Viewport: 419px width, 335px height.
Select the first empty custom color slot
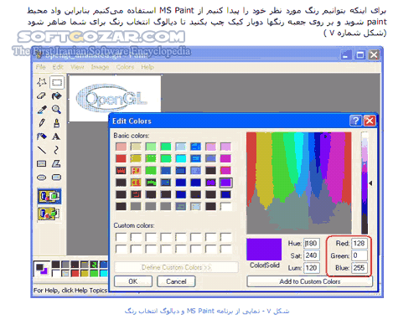(x=121, y=237)
